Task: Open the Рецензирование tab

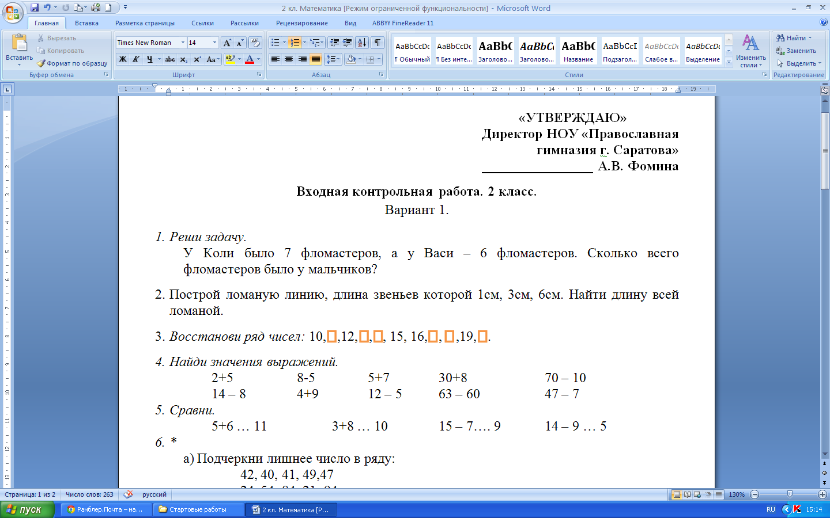Action: tap(301, 23)
